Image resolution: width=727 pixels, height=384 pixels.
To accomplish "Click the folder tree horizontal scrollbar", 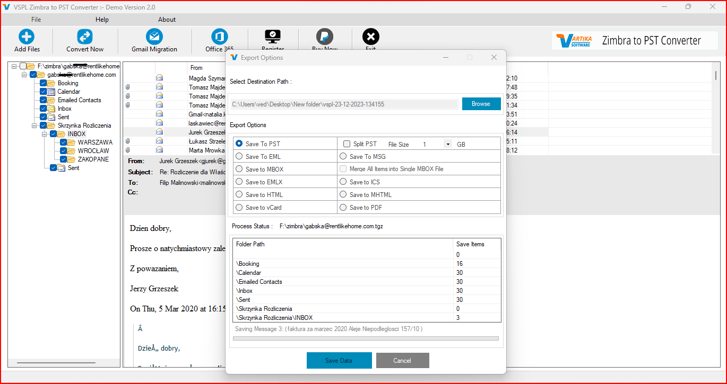I will pyautogui.click(x=56, y=363).
